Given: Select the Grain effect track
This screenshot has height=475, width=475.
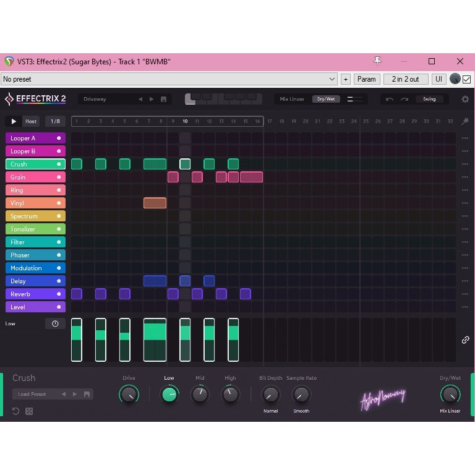Looking at the screenshot, I should pyautogui.click(x=35, y=178).
